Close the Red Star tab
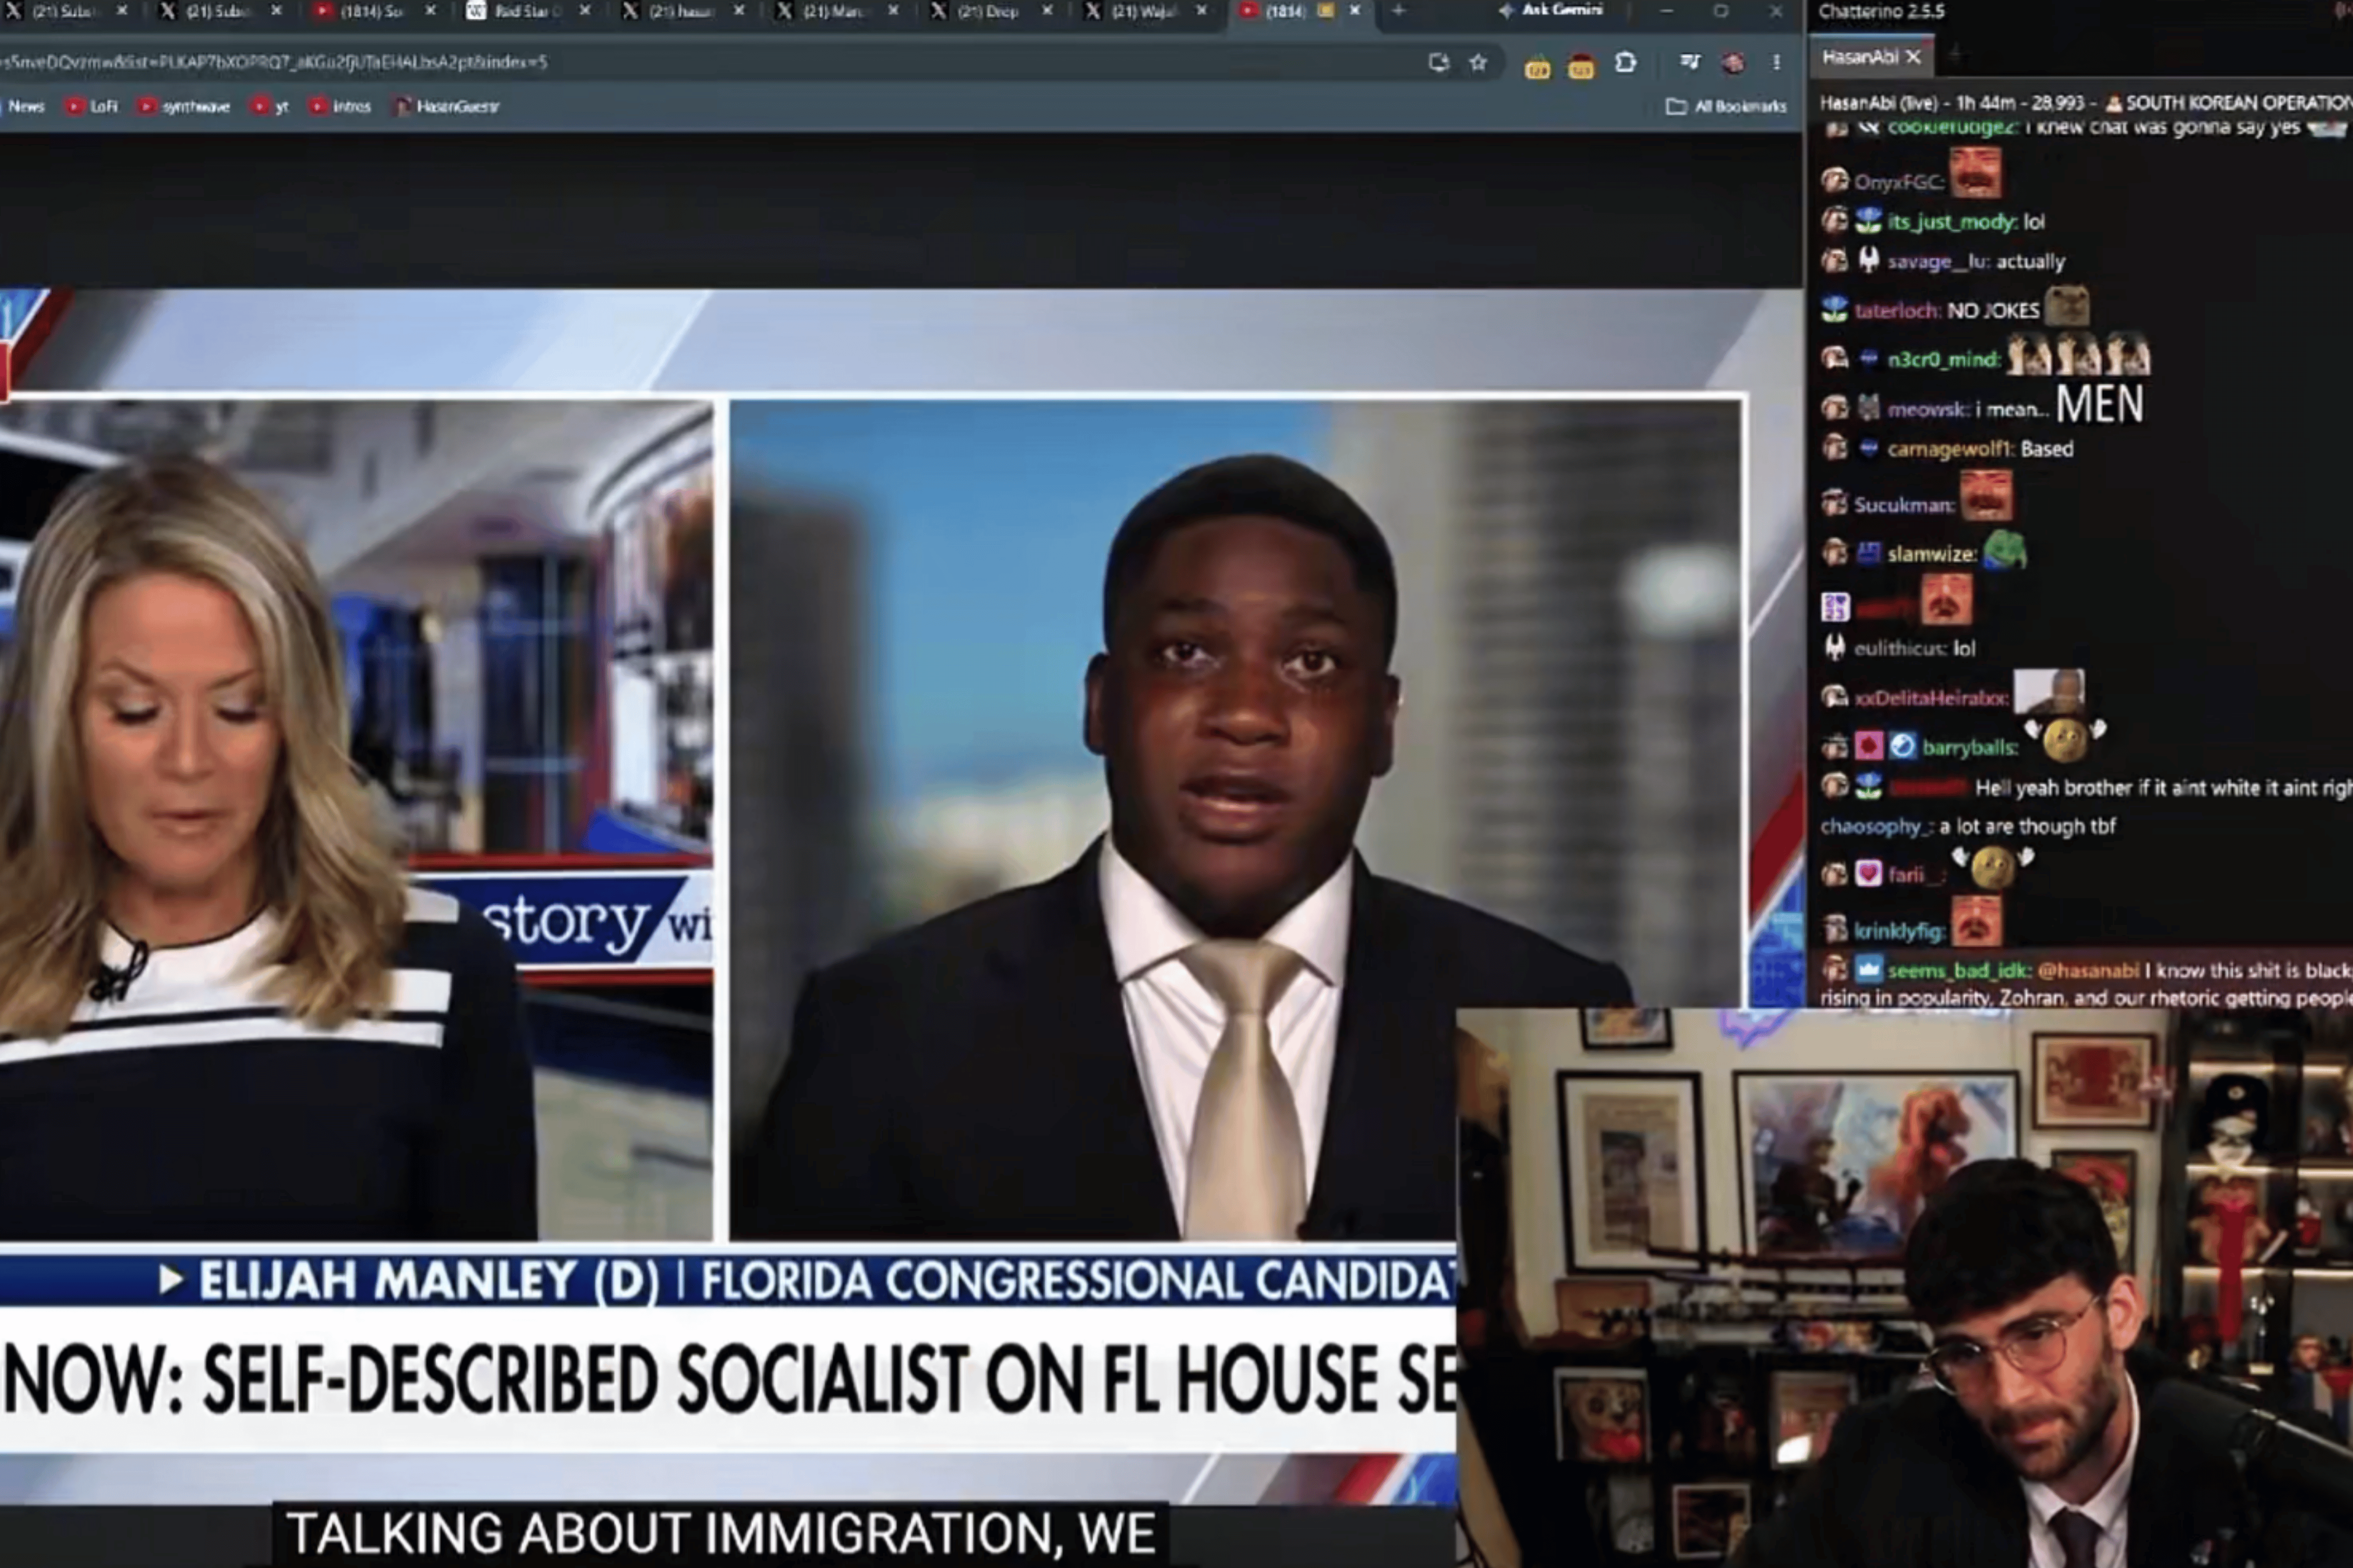Viewport: 2353px width, 1568px height. coord(584,11)
